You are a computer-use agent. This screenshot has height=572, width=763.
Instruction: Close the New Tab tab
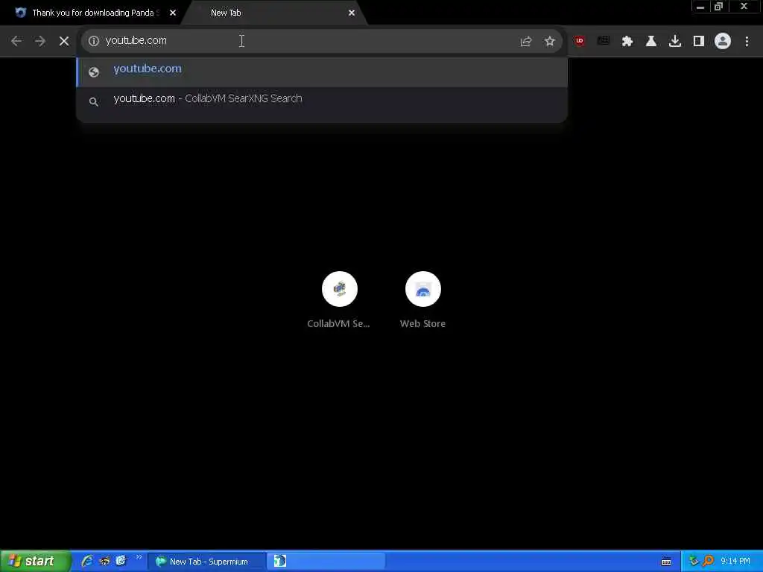tap(352, 13)
